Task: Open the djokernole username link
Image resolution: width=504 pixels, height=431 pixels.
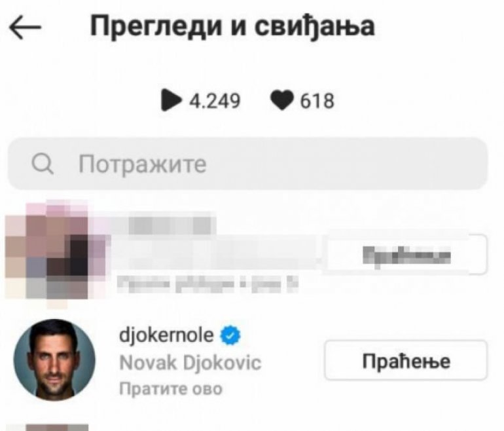Action: click(x=166, y=335)
